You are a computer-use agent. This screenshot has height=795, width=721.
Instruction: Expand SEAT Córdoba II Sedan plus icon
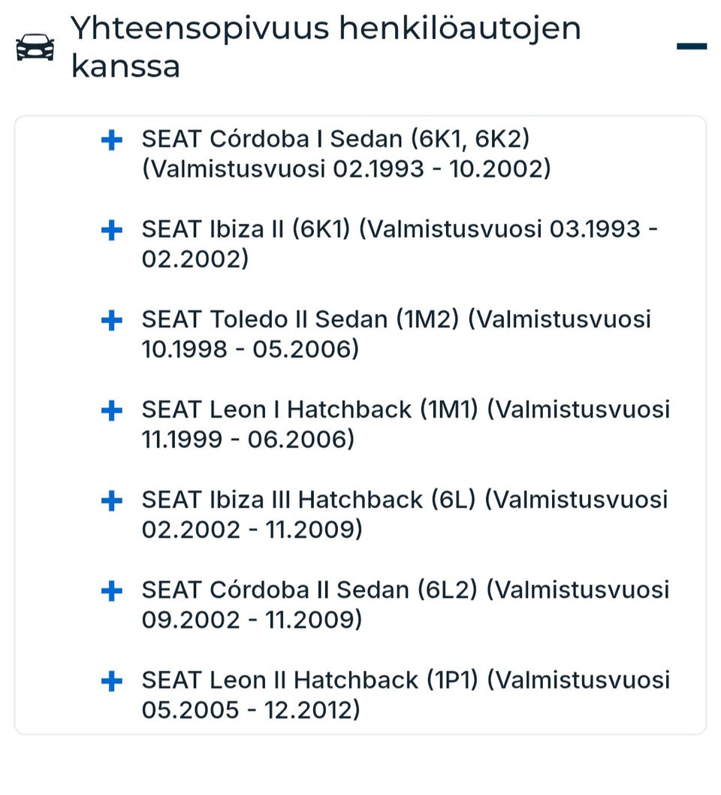(111, 591)
